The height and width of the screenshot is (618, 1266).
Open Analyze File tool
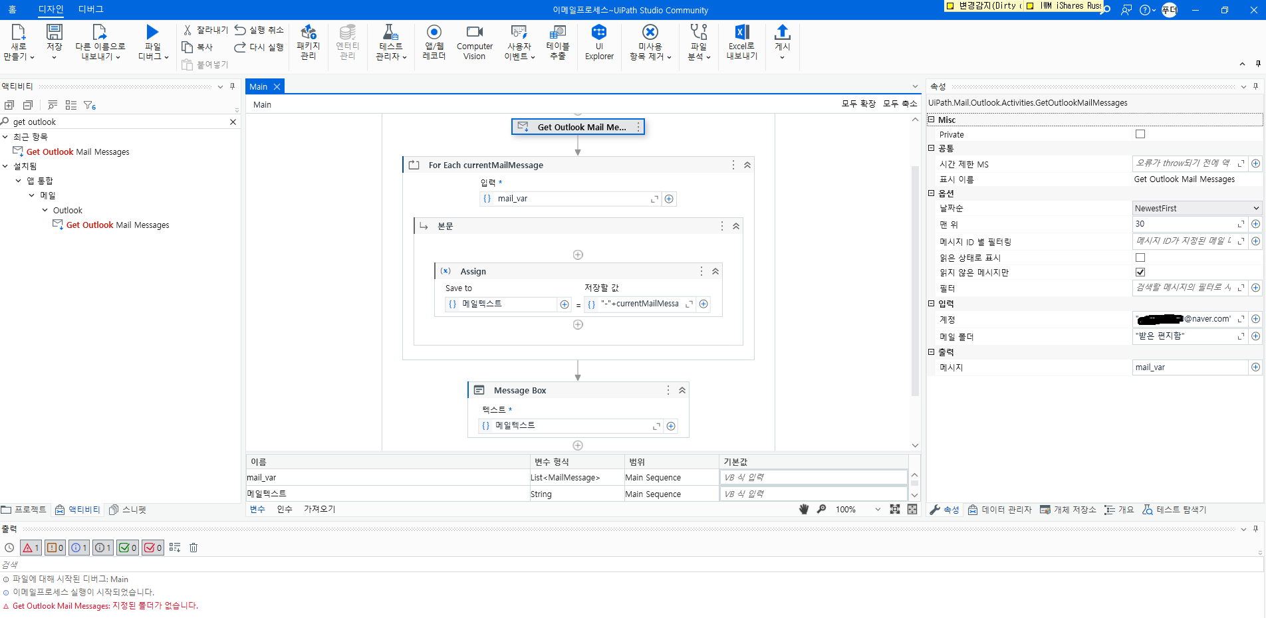(699, 31)
